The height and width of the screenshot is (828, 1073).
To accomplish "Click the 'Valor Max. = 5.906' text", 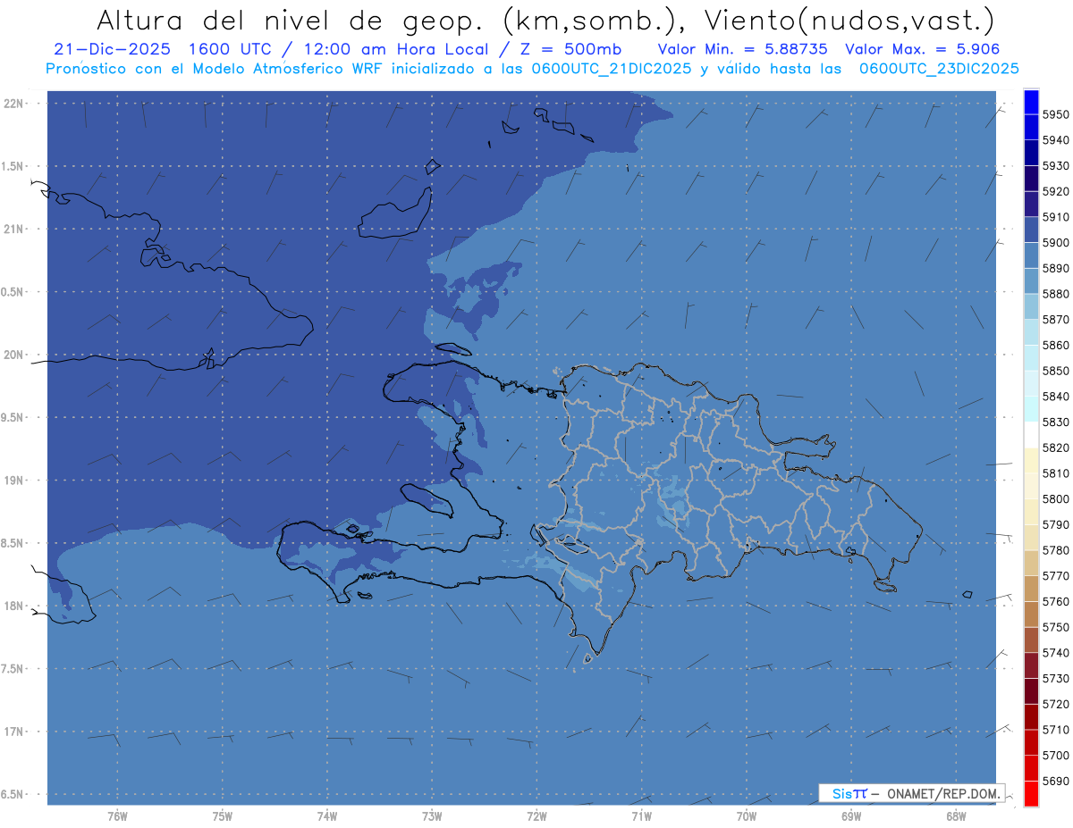I will (922, 50).
